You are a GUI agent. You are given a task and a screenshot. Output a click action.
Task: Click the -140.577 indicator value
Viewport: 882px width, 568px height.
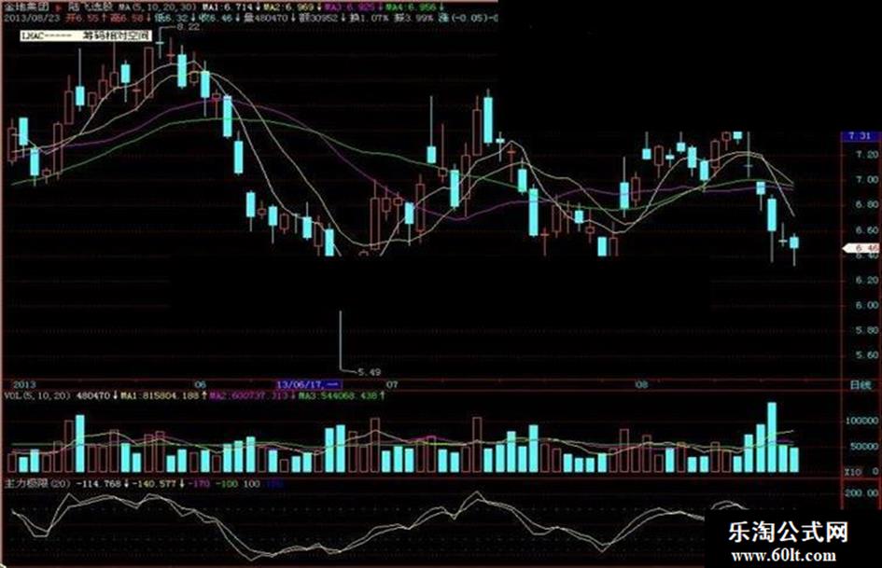click(155, 483)
